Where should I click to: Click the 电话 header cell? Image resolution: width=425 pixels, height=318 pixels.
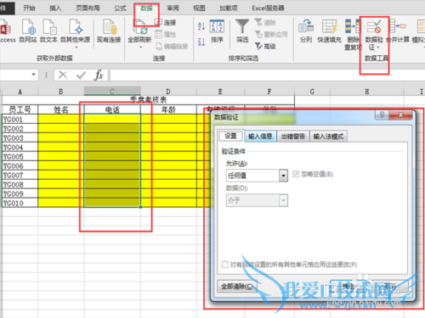tap(112, 109)
